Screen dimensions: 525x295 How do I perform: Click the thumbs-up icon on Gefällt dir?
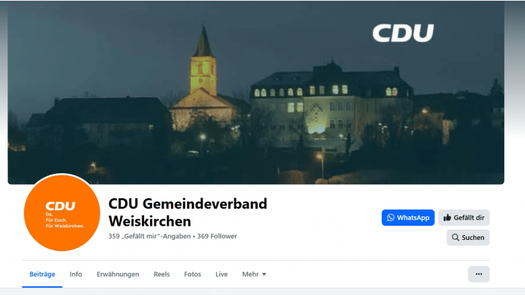[x=447, y=218]
